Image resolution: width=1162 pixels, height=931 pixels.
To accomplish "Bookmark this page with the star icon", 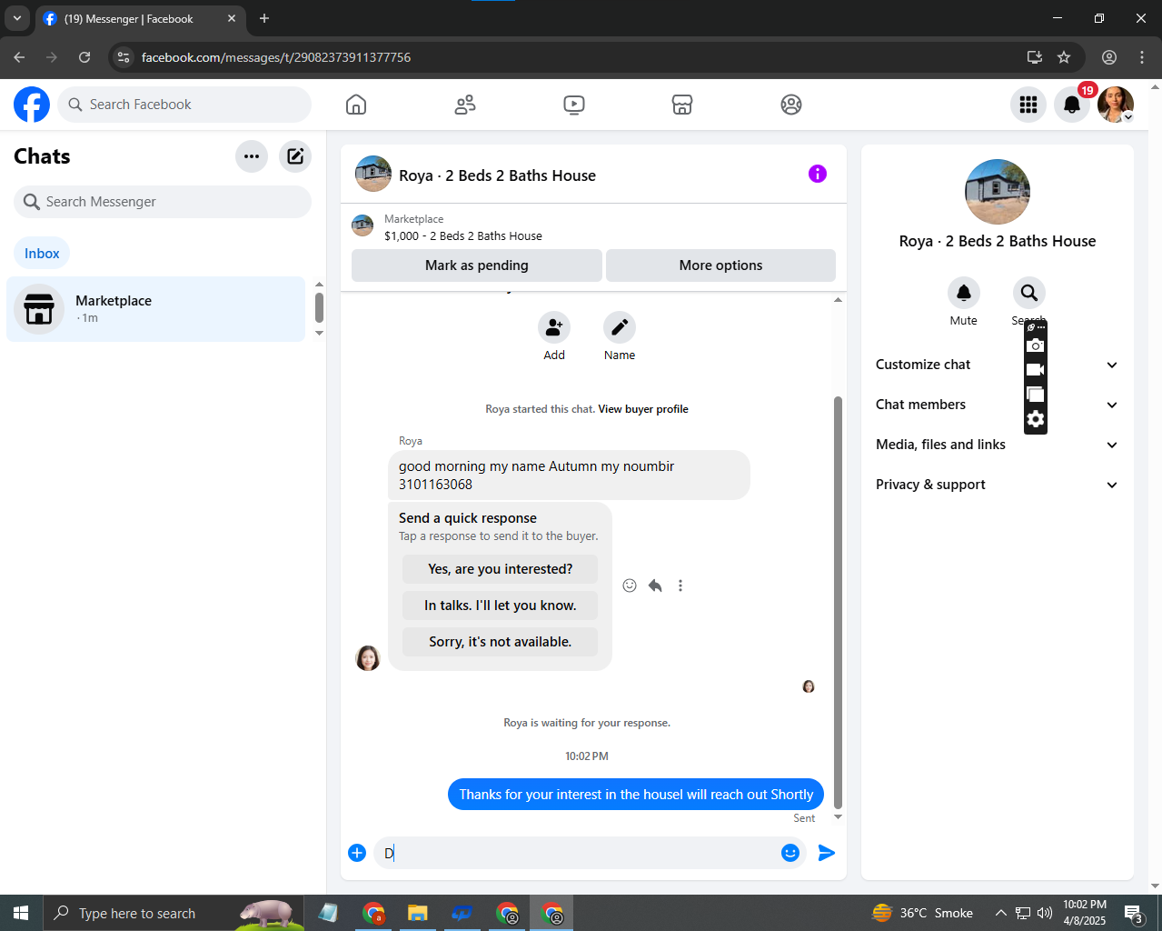I will coord(1064,57).
